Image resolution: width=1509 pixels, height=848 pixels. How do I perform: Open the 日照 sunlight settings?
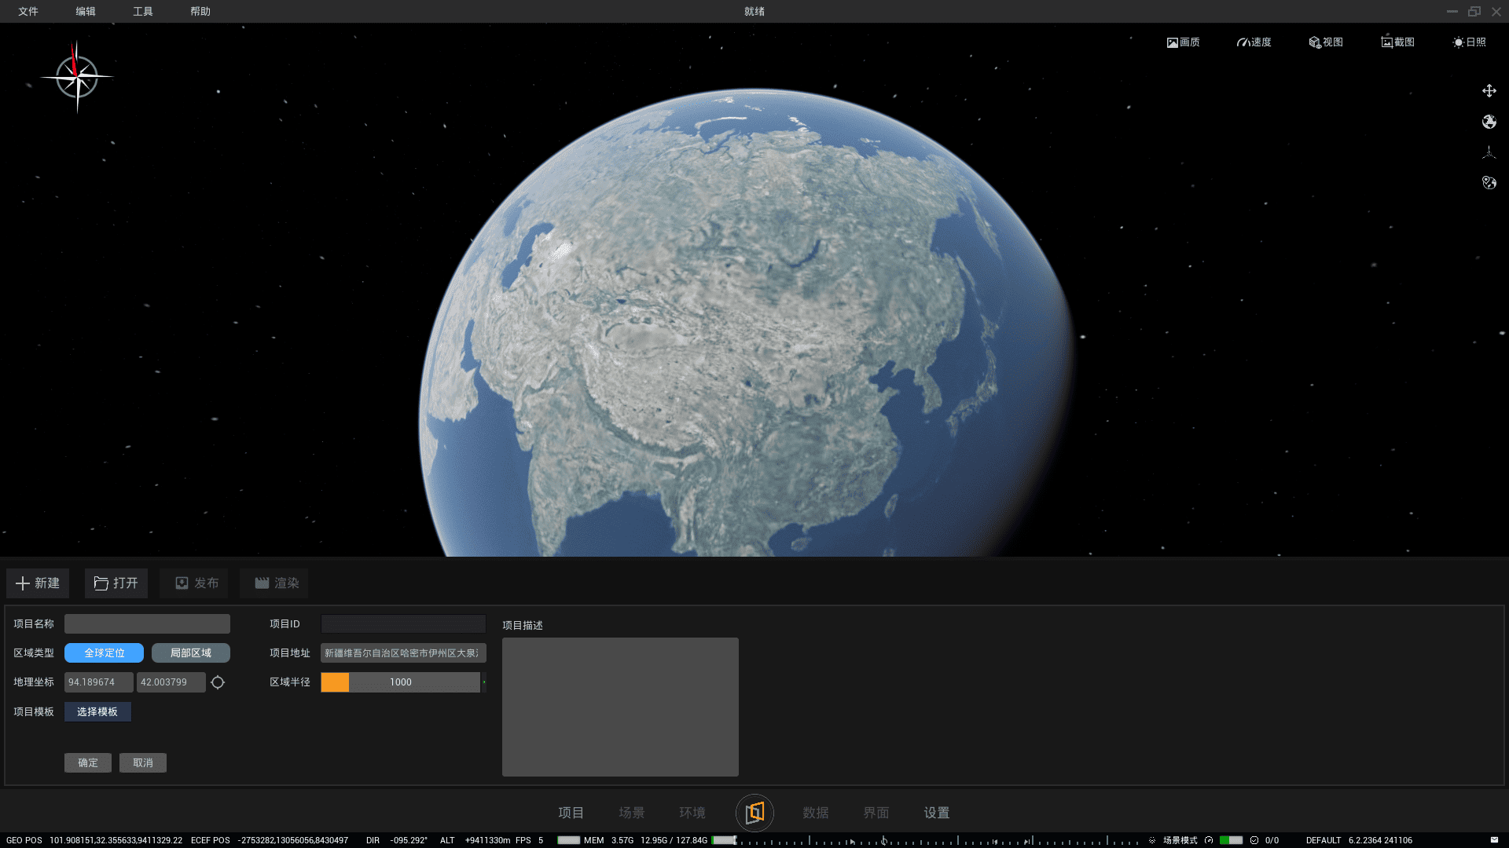[x=1469, y=42]
